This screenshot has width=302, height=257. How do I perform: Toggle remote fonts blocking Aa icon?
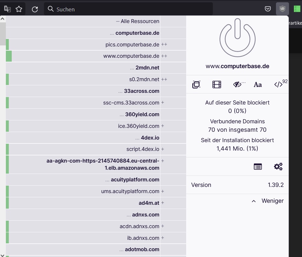pos(258,84)
